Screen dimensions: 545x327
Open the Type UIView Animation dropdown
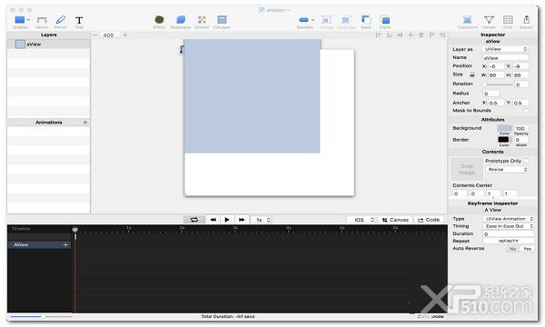click(x=509, y=219)
